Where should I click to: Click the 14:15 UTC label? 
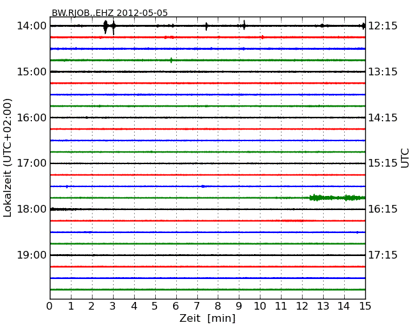(x=383, y=117)
